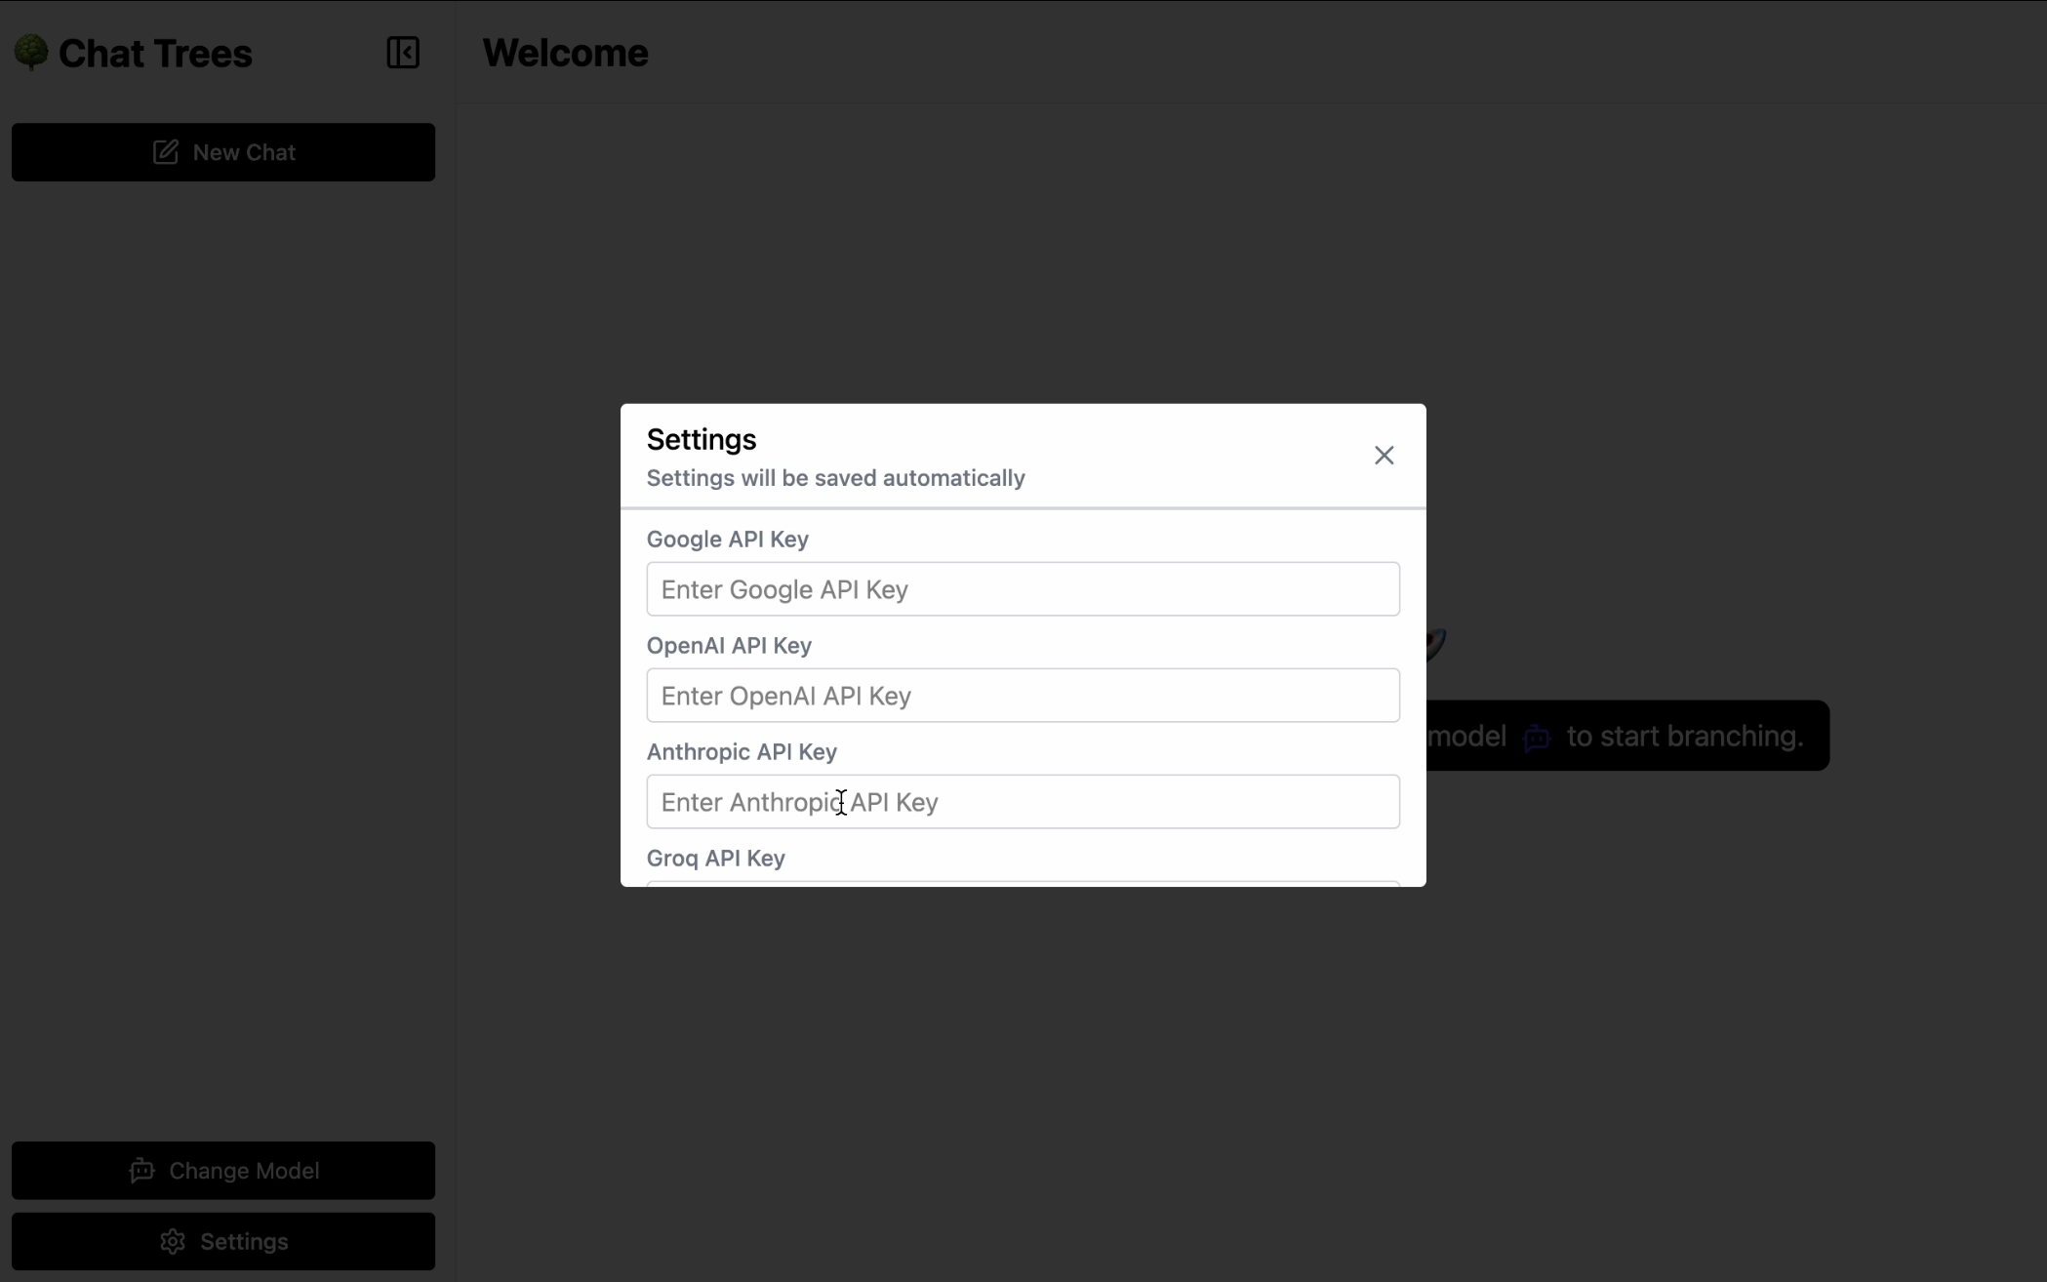Click the 'to start branching.' text
Screen dimensions: 2047x1282
(1685, 736)
